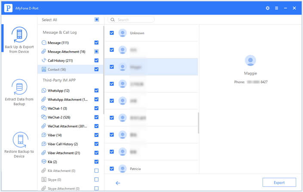
Task: Check the Skype (0) checkbox
Action: tap(96, 180)
